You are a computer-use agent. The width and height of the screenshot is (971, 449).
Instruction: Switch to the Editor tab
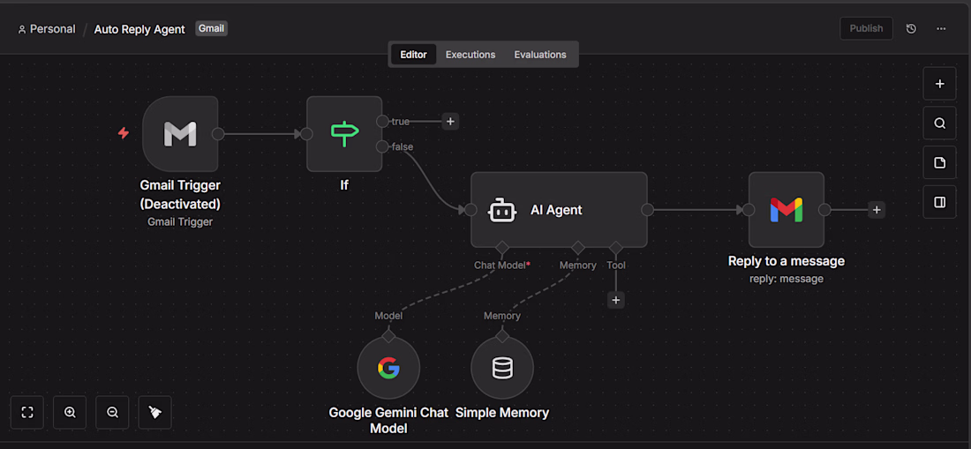413,55
